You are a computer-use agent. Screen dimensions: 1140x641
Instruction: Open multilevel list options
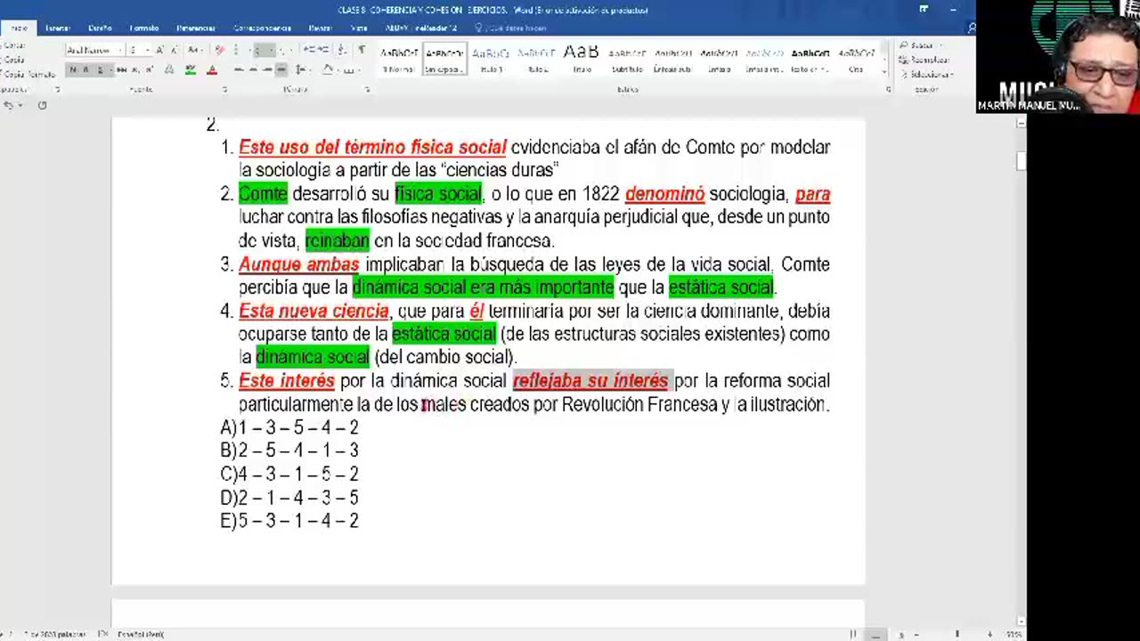coord(282,50)
